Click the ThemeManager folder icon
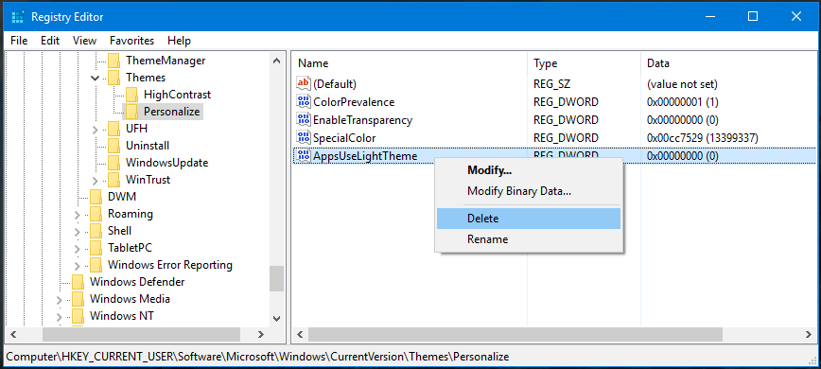The height and width of the screenshot is (369, 821). (114, 61)
